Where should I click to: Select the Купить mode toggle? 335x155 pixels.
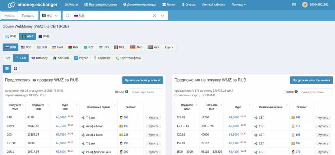point(9,16)
